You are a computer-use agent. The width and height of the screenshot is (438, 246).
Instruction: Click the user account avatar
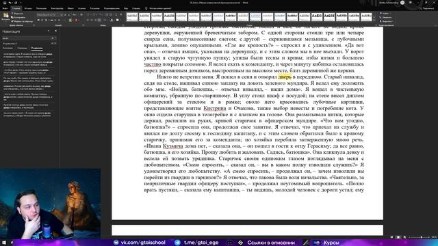click(402, 3)
